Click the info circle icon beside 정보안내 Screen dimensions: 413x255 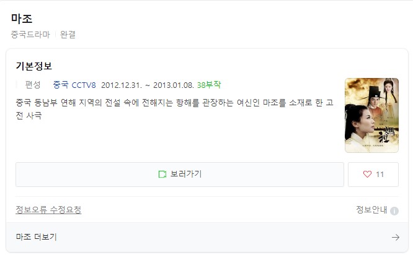(x=394, y=211)
